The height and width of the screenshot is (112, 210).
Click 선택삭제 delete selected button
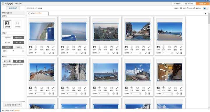[x=39, y=8]
